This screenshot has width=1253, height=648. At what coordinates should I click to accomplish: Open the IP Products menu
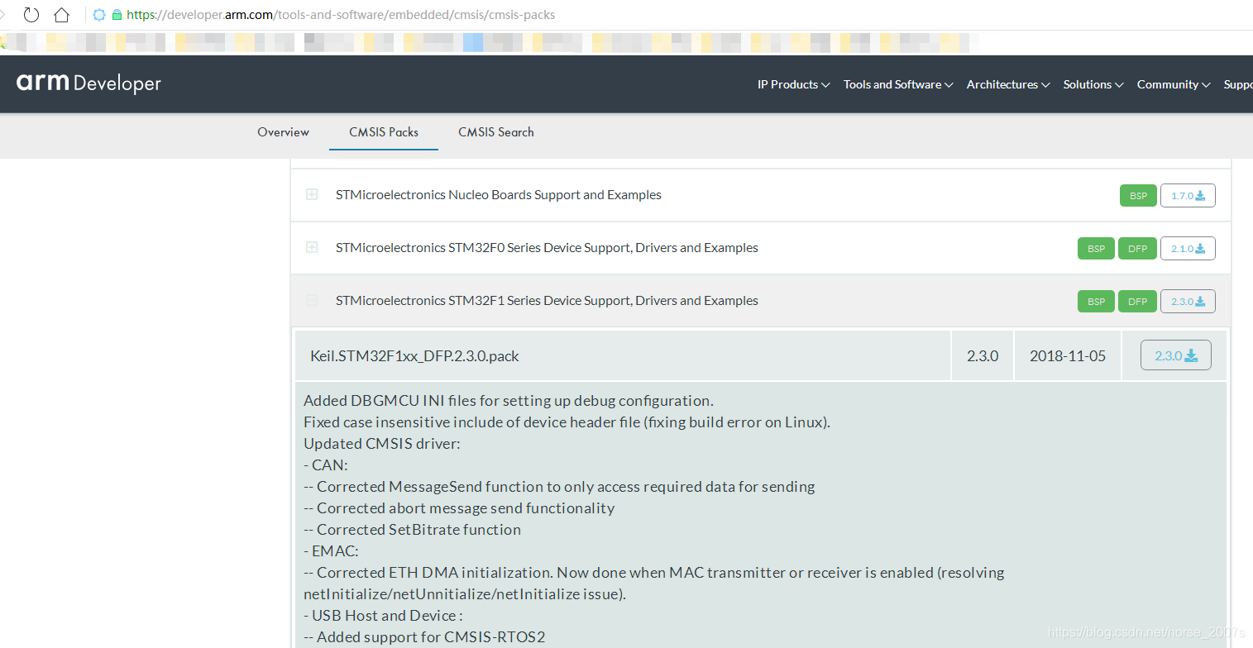[793, 84]
